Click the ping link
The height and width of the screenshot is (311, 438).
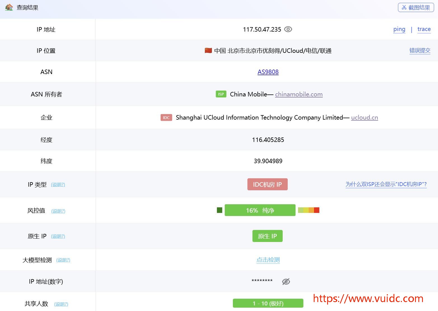(x=399, y=29)
